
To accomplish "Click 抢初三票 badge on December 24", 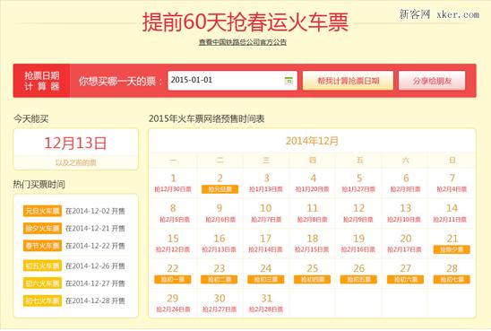I will [266, 279].
